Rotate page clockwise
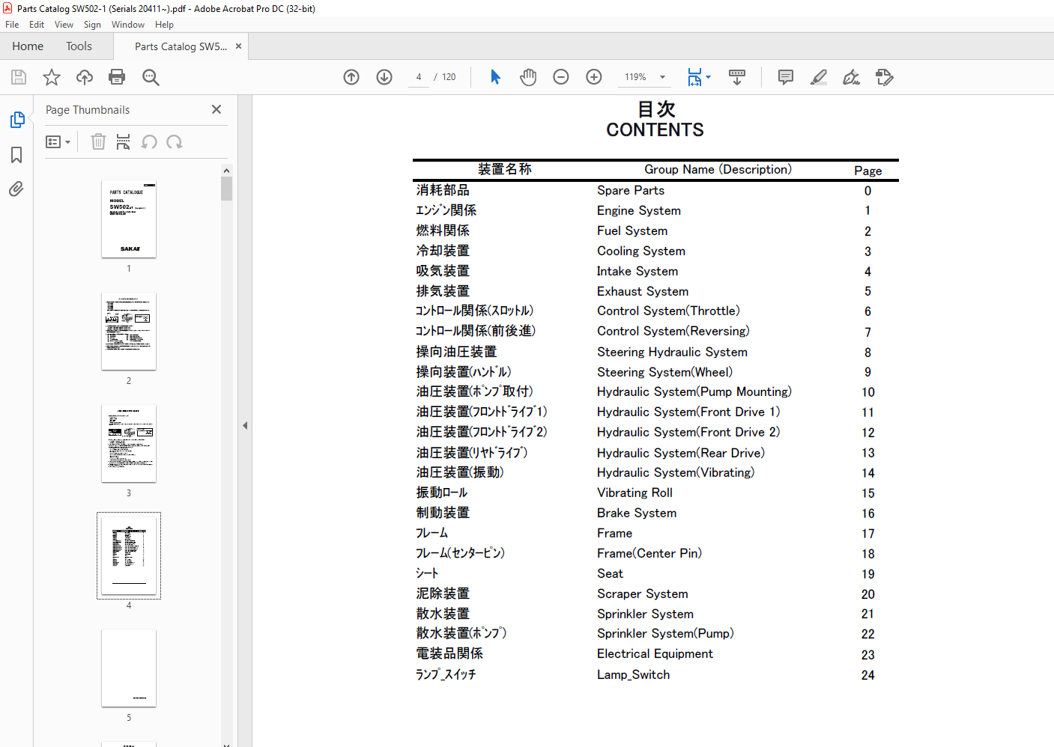Screen dimensions: 1054x747 click(175, 141)
